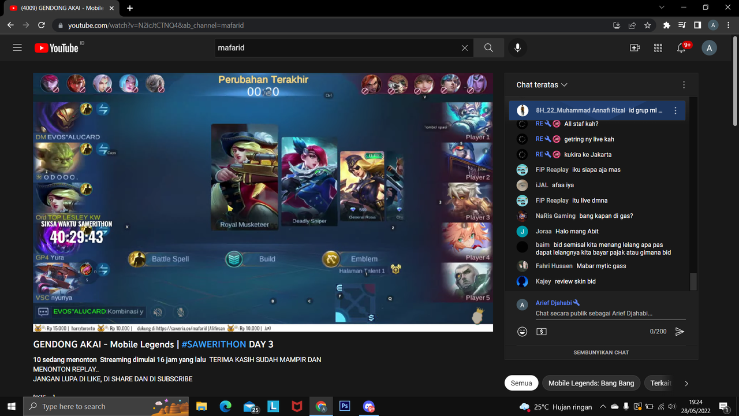
Task: Select the 'Semua' filter chip
Action: point(521,383)
